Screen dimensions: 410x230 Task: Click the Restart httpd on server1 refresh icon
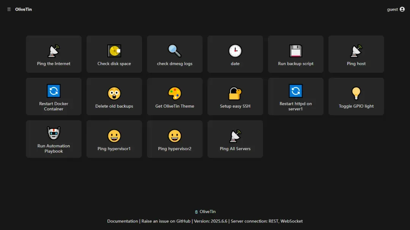(296, 91)
